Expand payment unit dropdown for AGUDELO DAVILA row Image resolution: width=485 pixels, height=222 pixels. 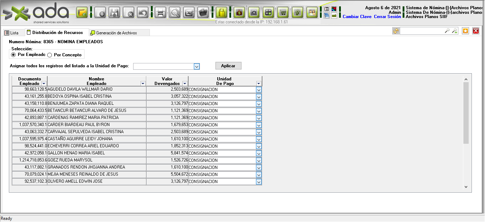[x=258, y=90]
